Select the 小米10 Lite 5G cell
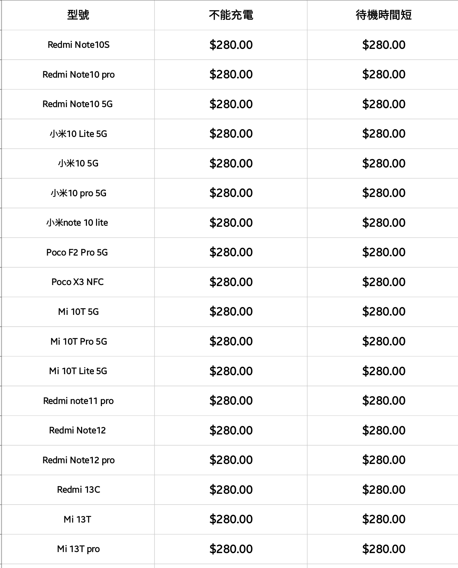Viewport: 458px width, 568px height. pos(78,134)
